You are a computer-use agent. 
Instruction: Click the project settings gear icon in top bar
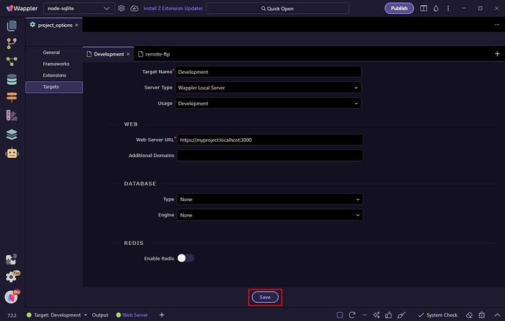121,8
